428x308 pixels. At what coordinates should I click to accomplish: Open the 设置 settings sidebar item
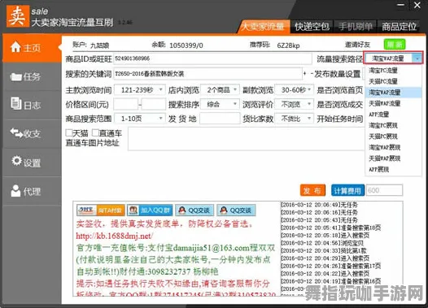[x=32, y=163]
